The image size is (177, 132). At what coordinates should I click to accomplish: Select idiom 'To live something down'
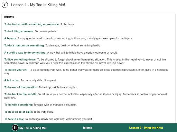point(20,59)
